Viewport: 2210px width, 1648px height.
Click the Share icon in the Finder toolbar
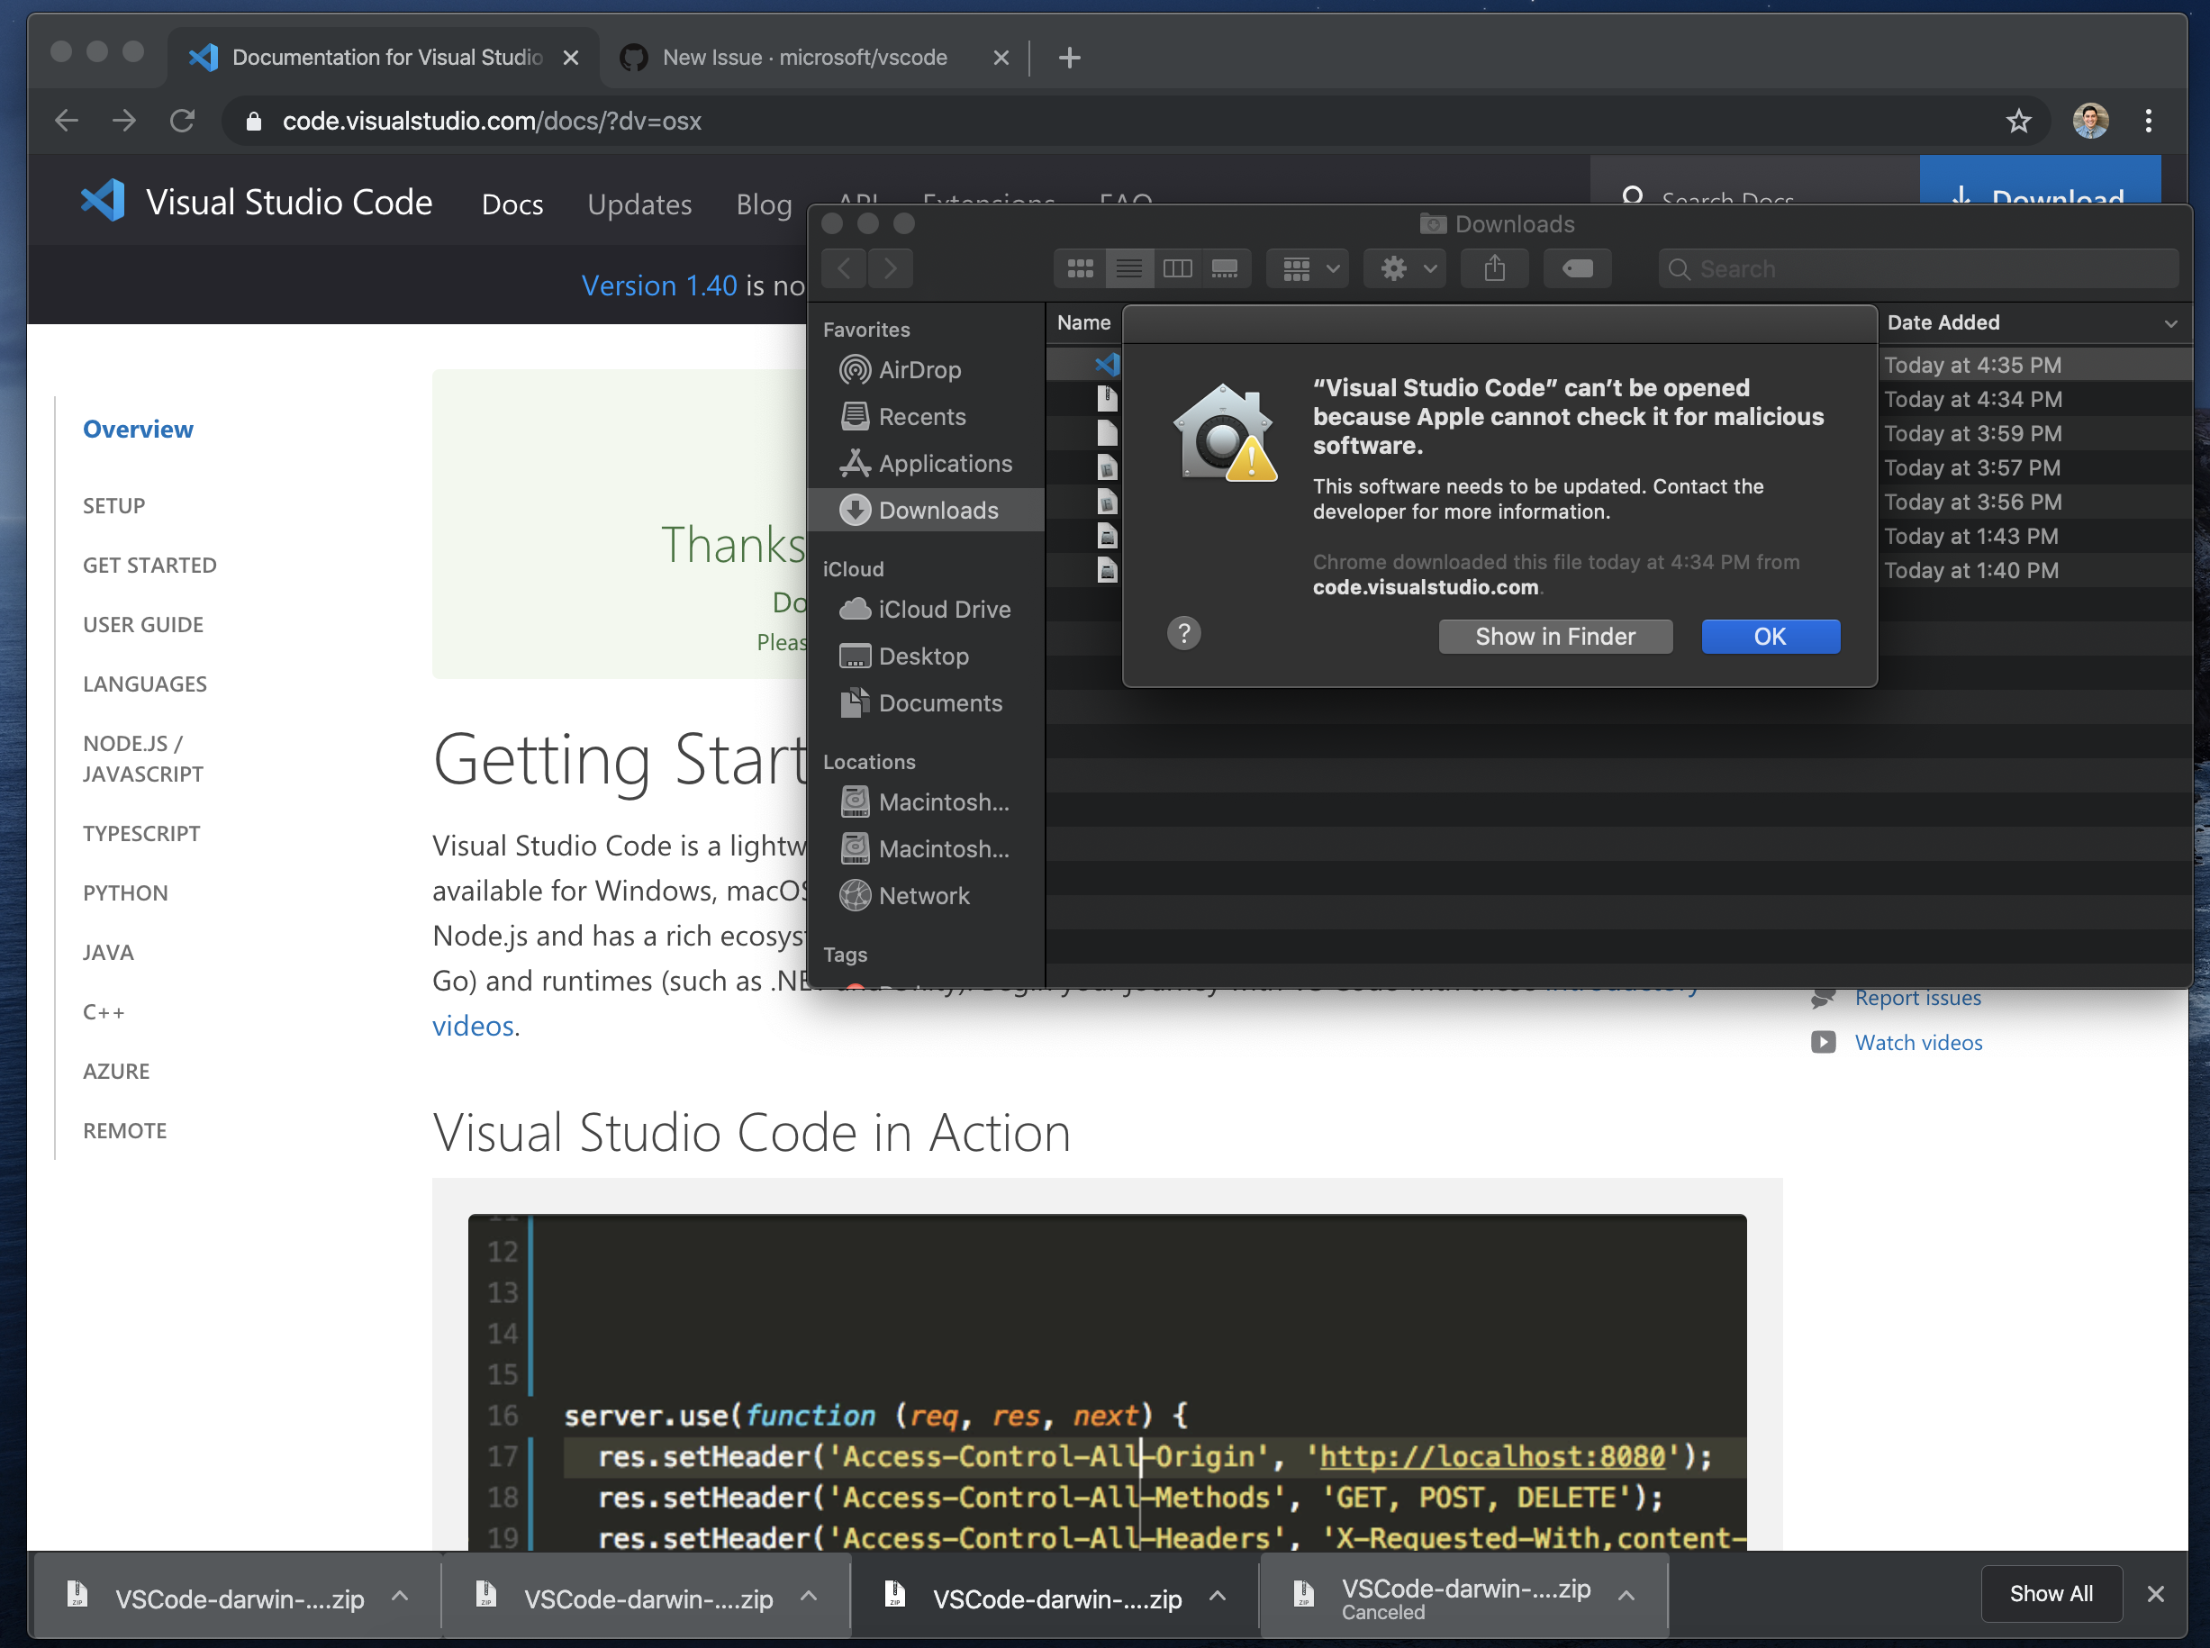[x=1494, y=267]
